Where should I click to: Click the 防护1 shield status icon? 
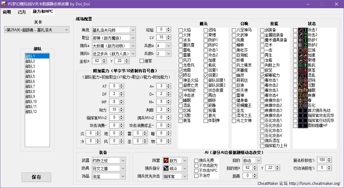[x=300, y=40]
